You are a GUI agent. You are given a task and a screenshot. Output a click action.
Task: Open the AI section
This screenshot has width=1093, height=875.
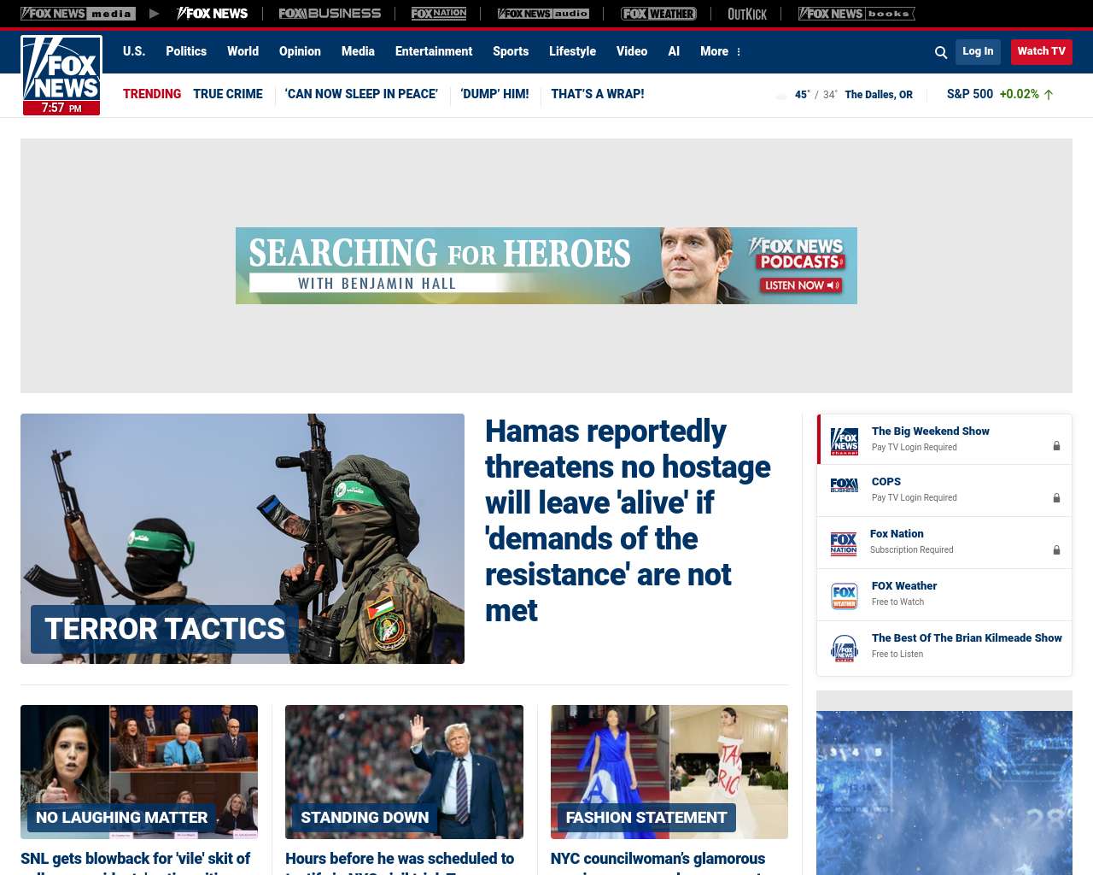pyautogui.click(x=674, y=51)
